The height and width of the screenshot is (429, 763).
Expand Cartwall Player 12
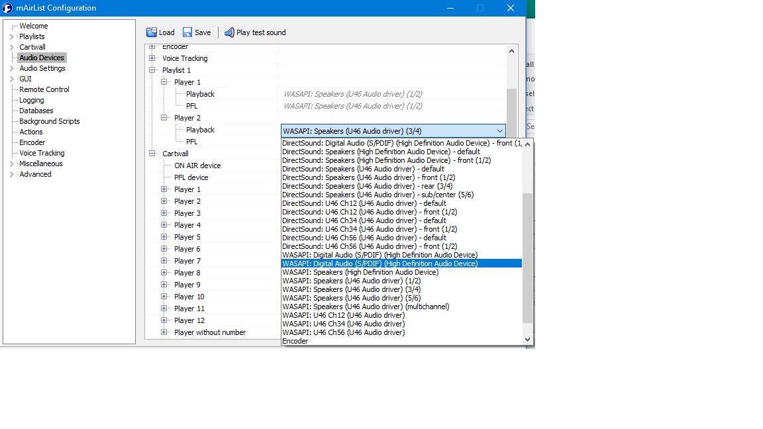click(164, 320)
